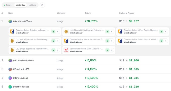This screenshot has width=171, height=91.
Task: Choose Y for Guara Esports match
Action: [161, 41]
